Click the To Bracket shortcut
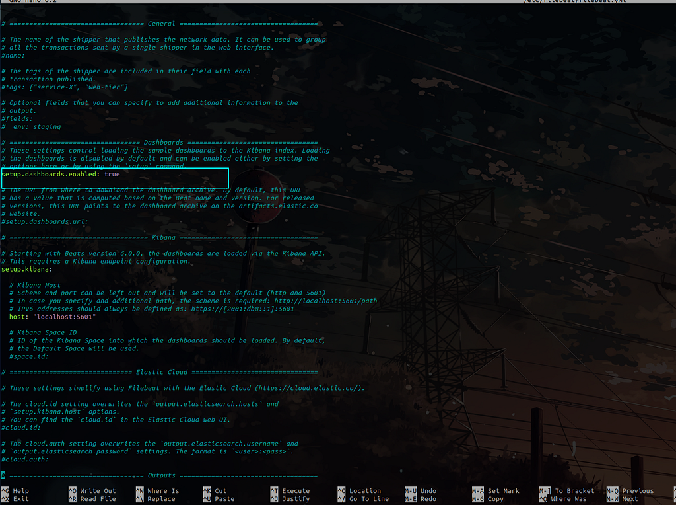The width and height of the screenshot is (676, 505). 567,491
